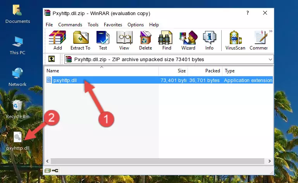This screenshot has height=183, width=298.
Task: Close the WinRAR window
Action: [265, 13]
